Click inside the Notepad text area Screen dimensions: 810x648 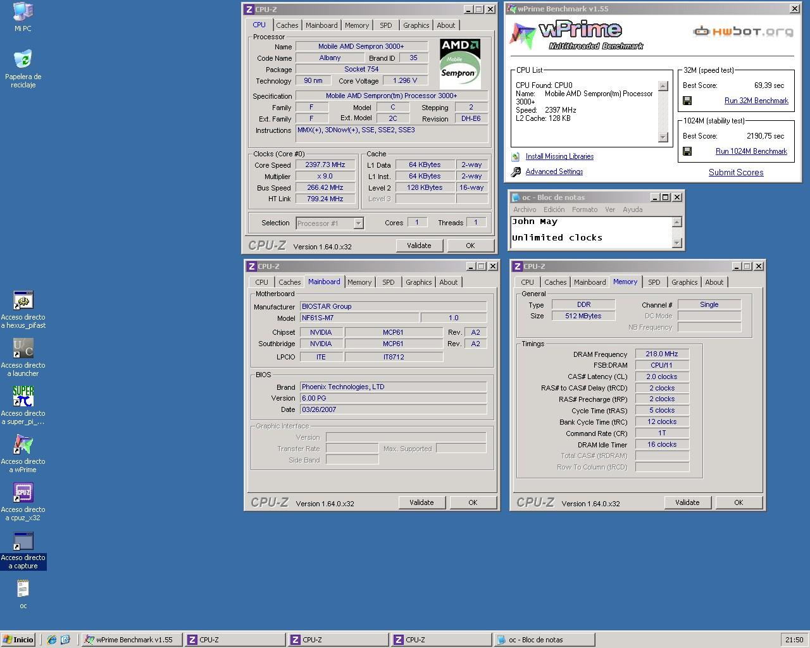pyautogui.click(x=591, y=232)
